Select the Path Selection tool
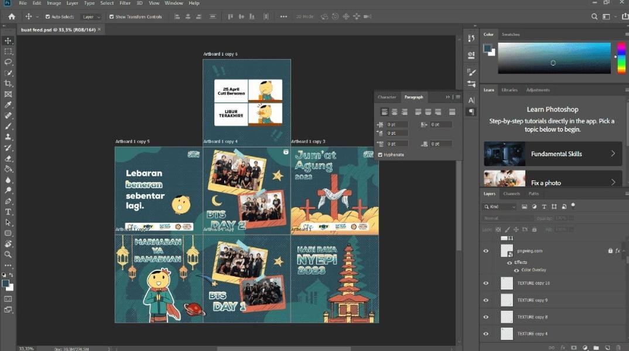Image resolution: width=629 pixels, height=351 pixels. point(8,222)
